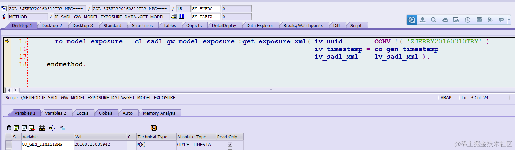Open the Script tab
This screenshot has height=150, width=515.
coord(356,25)
